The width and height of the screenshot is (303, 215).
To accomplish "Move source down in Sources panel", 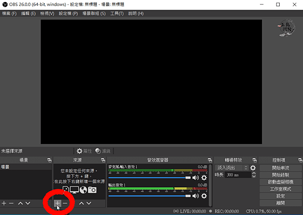I will (89, 203).
